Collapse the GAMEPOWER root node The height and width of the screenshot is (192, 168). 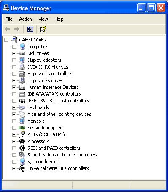tap(6, 40)
